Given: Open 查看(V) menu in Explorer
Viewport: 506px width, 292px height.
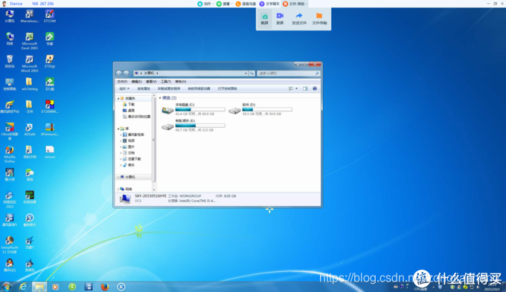Looking at the screenshot, I should tap(151, 82).
